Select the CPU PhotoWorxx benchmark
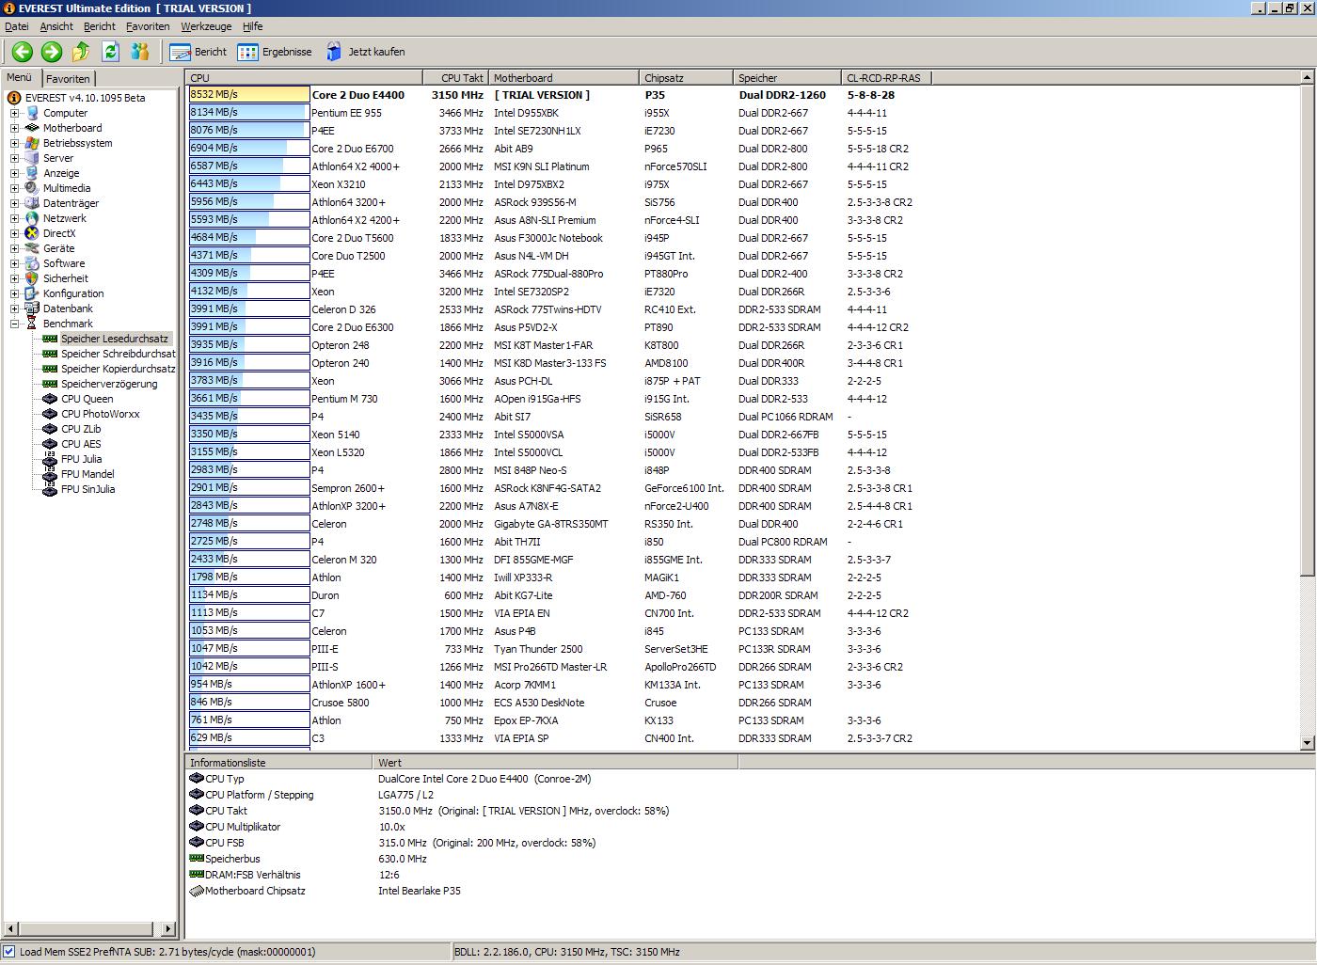This screenshot has height=965, width=1317. 100,414
